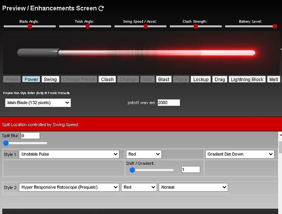Screen dimensions: 282x214
Task: Click the Preon effect button
Action: (12, 79)
